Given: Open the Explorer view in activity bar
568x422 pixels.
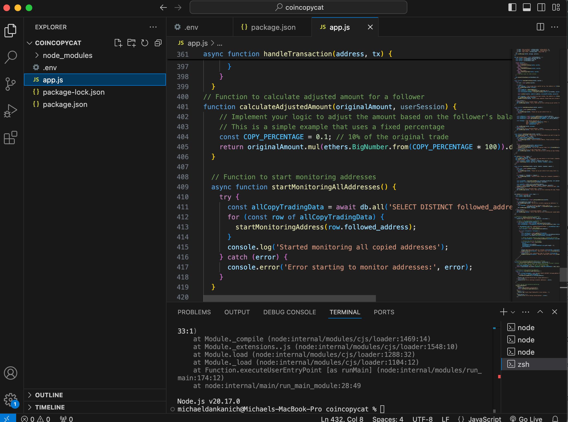Looking at the screenshot, I should coord(11,30).
